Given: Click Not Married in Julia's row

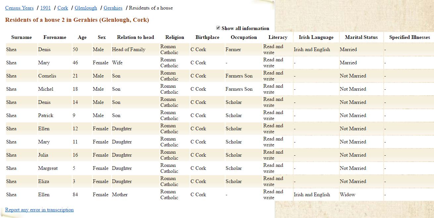Looking at the screenshot, I should click(x=353, y=155).
